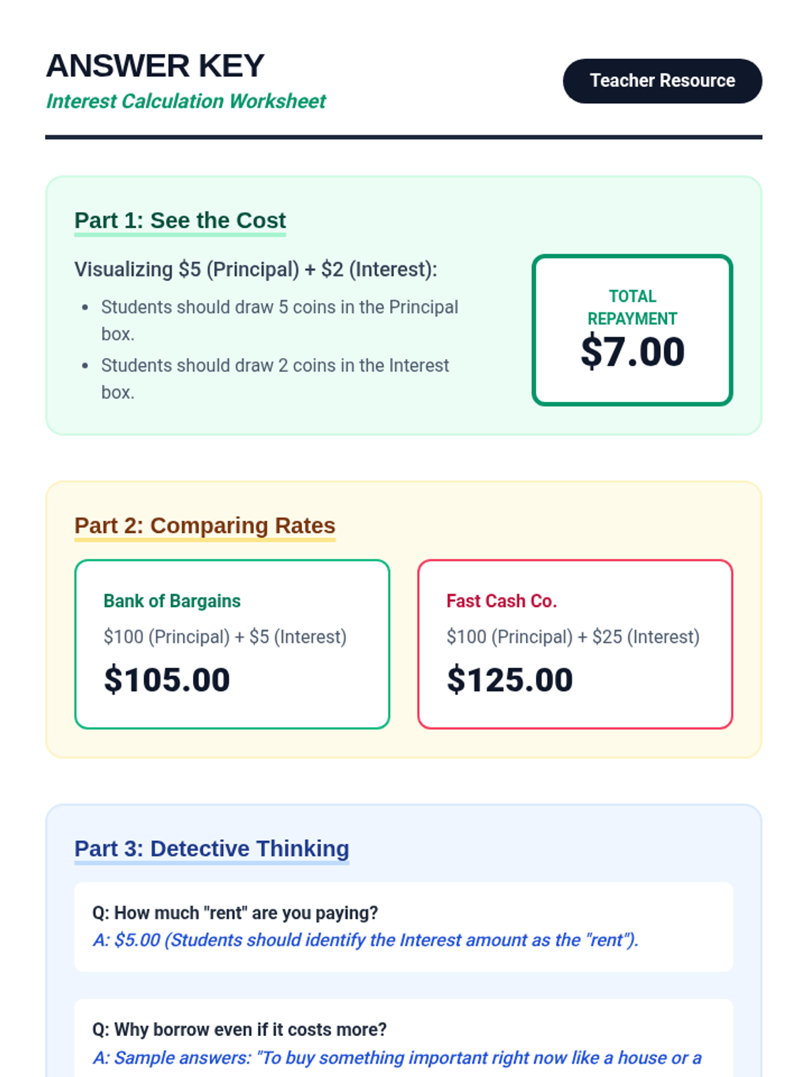Click the Teacher Resource badge
The width and height of the screenshot is (807, 1077).
[662, 81]
